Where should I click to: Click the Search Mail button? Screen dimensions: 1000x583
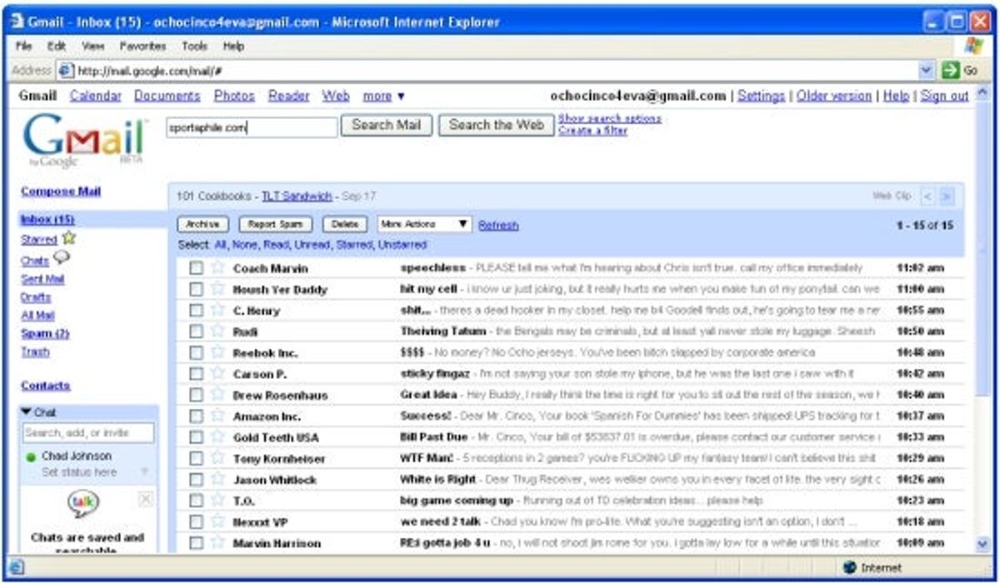(x=386, y=126)
